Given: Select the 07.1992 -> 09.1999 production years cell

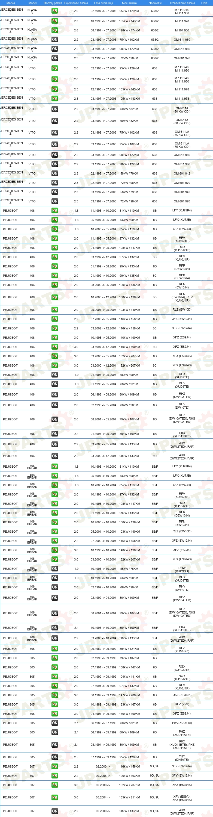Looking at the screenshot, I should 104,677.
